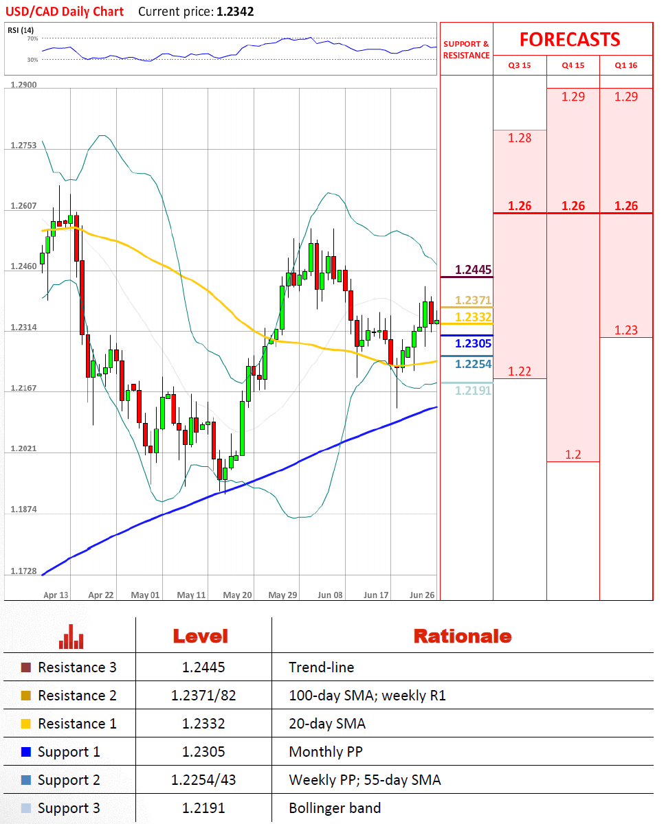Screen dimensions: 666x824
Task: Click the 1.2167 y-axis price label
Action: click(x=23, y=388)
